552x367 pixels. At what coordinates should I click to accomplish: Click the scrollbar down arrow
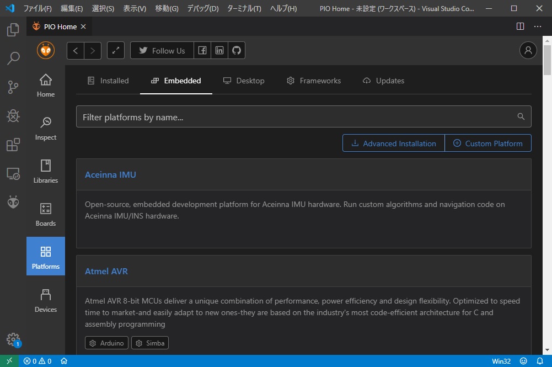[547, 350]
